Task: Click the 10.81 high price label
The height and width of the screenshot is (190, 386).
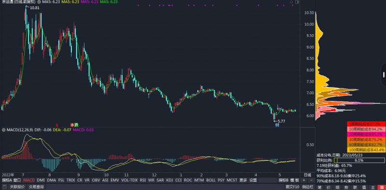Action: point(34,8)
